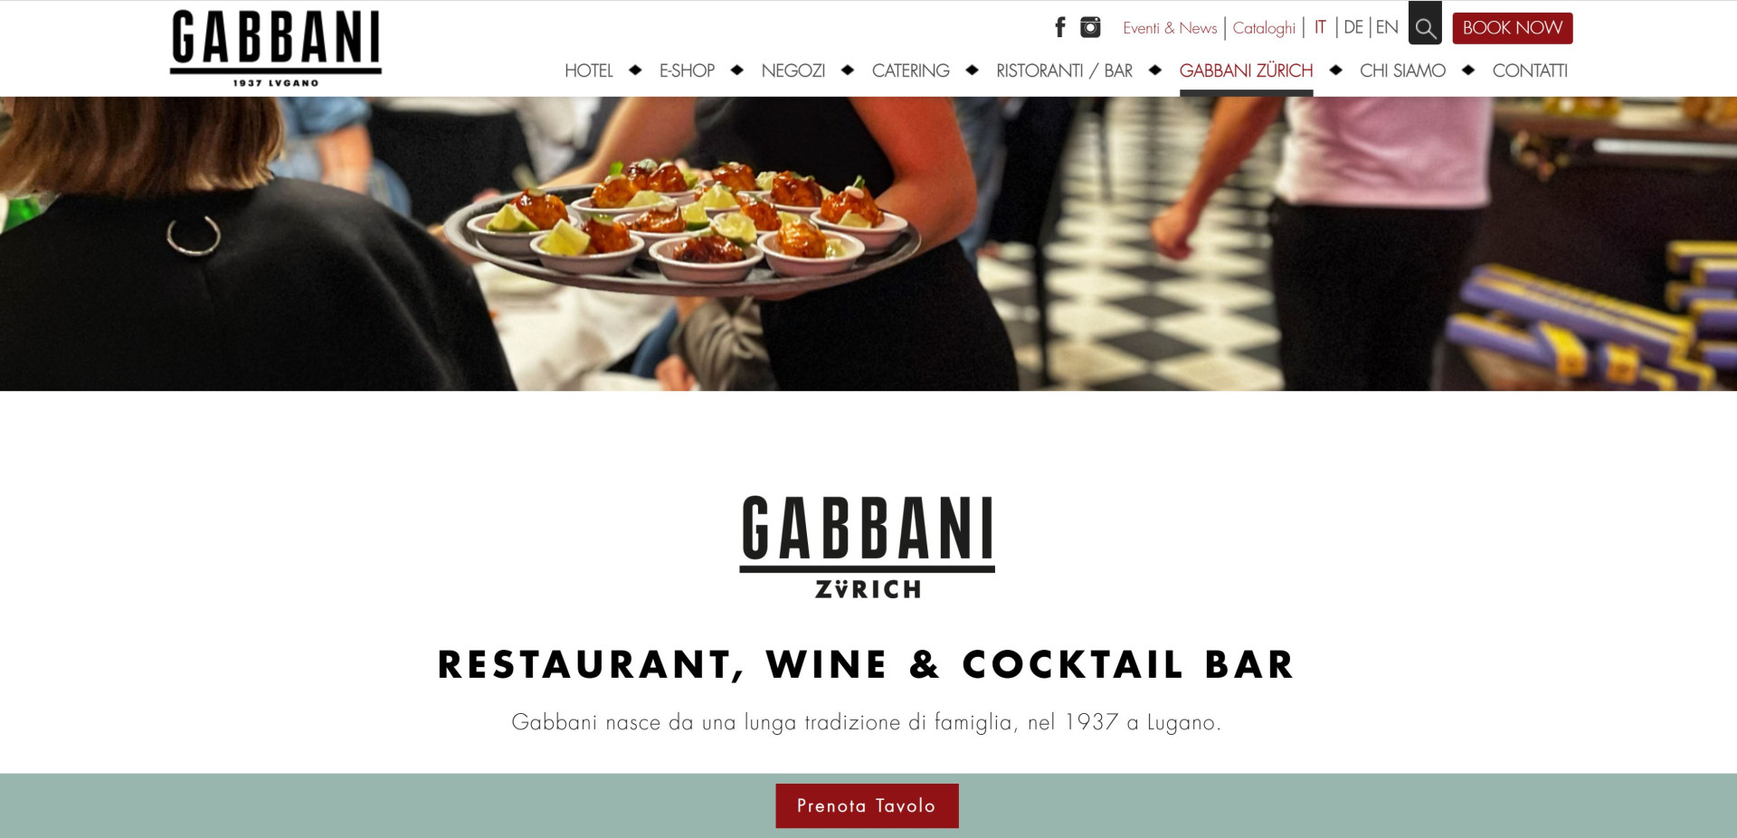Open the E-Shop menu item
The image size is (1737, 838).
pos(687,71)
